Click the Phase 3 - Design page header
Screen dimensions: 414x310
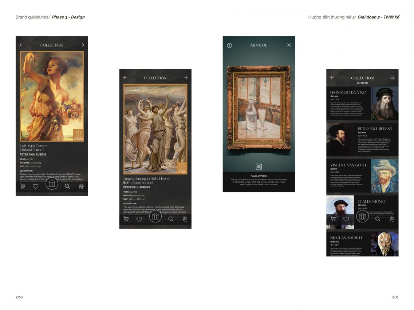(68, 17)
